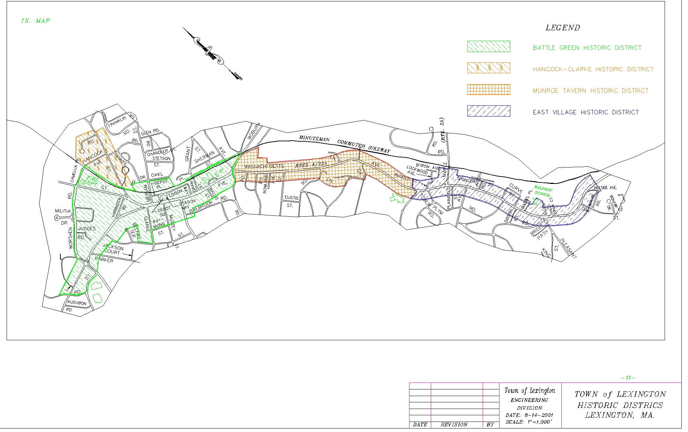Click the Munroe Tavern legend swatch
This screenshot has width=688, height=432.
coord(488,90)
